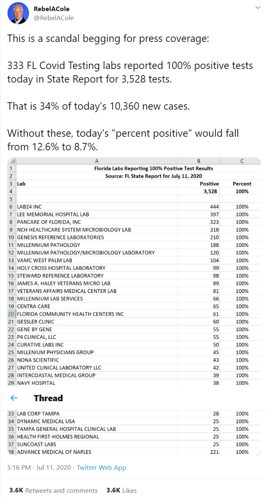
Task: Open the spreadsheet image attachment
Action: (x=134, y=271)
